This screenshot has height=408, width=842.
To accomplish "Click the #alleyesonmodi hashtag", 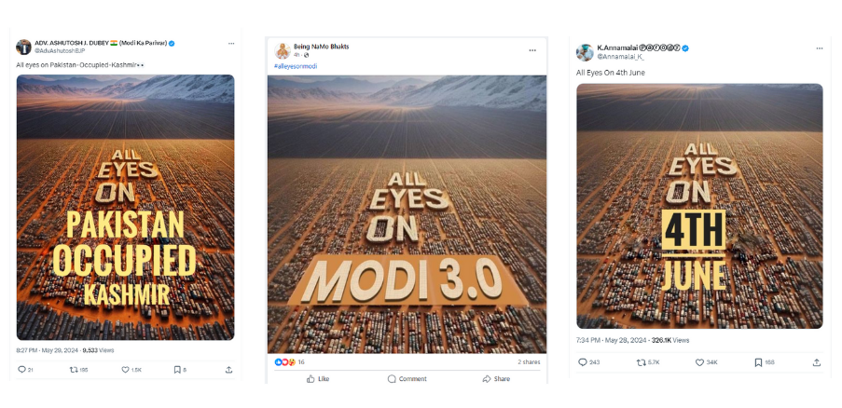I will (x=292, y=66).
